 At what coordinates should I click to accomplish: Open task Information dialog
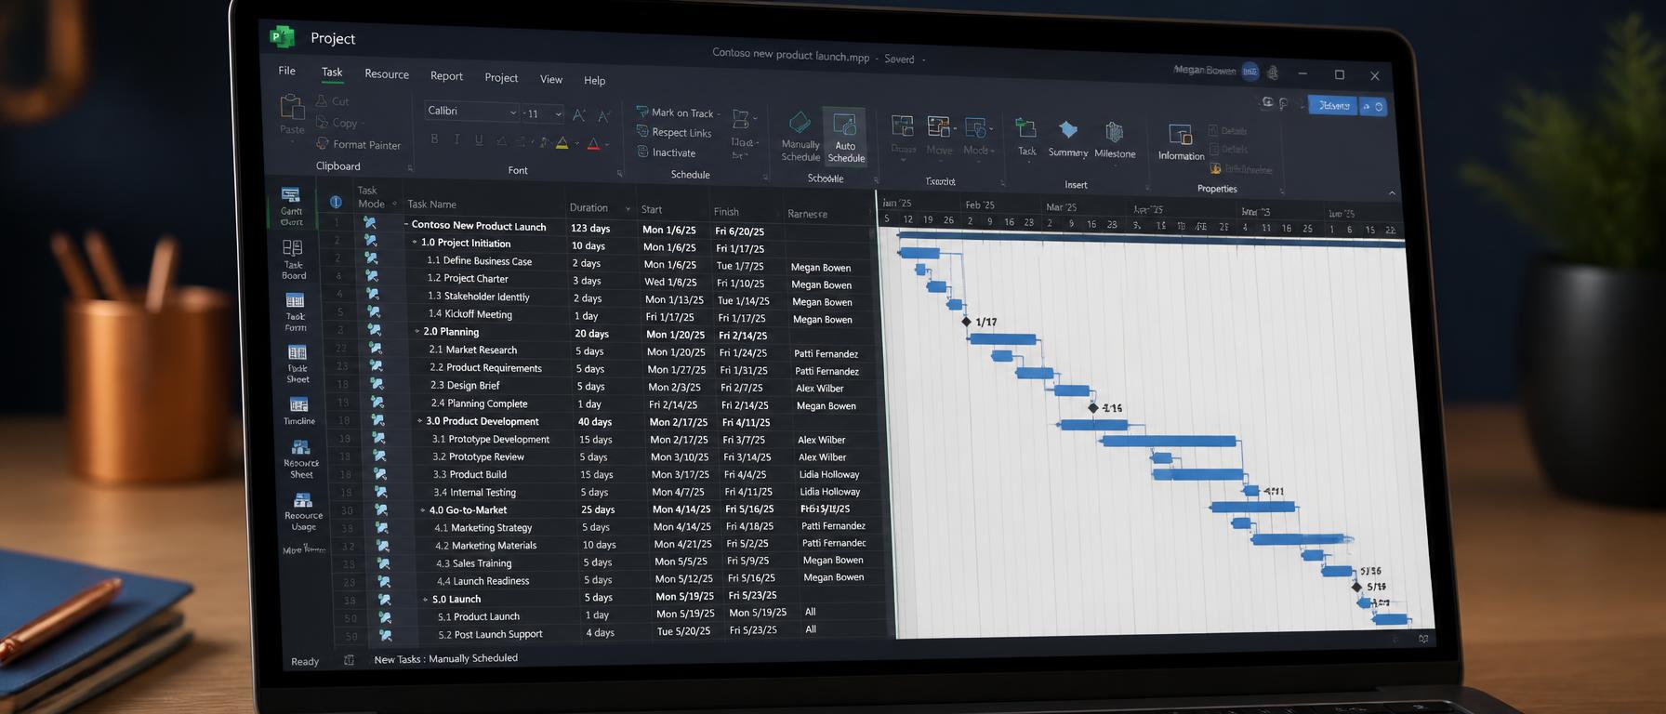(1181, 142)
